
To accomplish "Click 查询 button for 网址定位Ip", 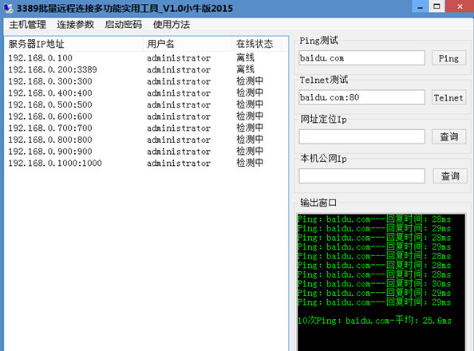I will click(448, 136).
